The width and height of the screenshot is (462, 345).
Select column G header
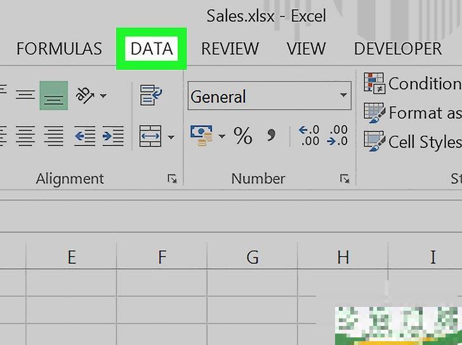[253, 257]
